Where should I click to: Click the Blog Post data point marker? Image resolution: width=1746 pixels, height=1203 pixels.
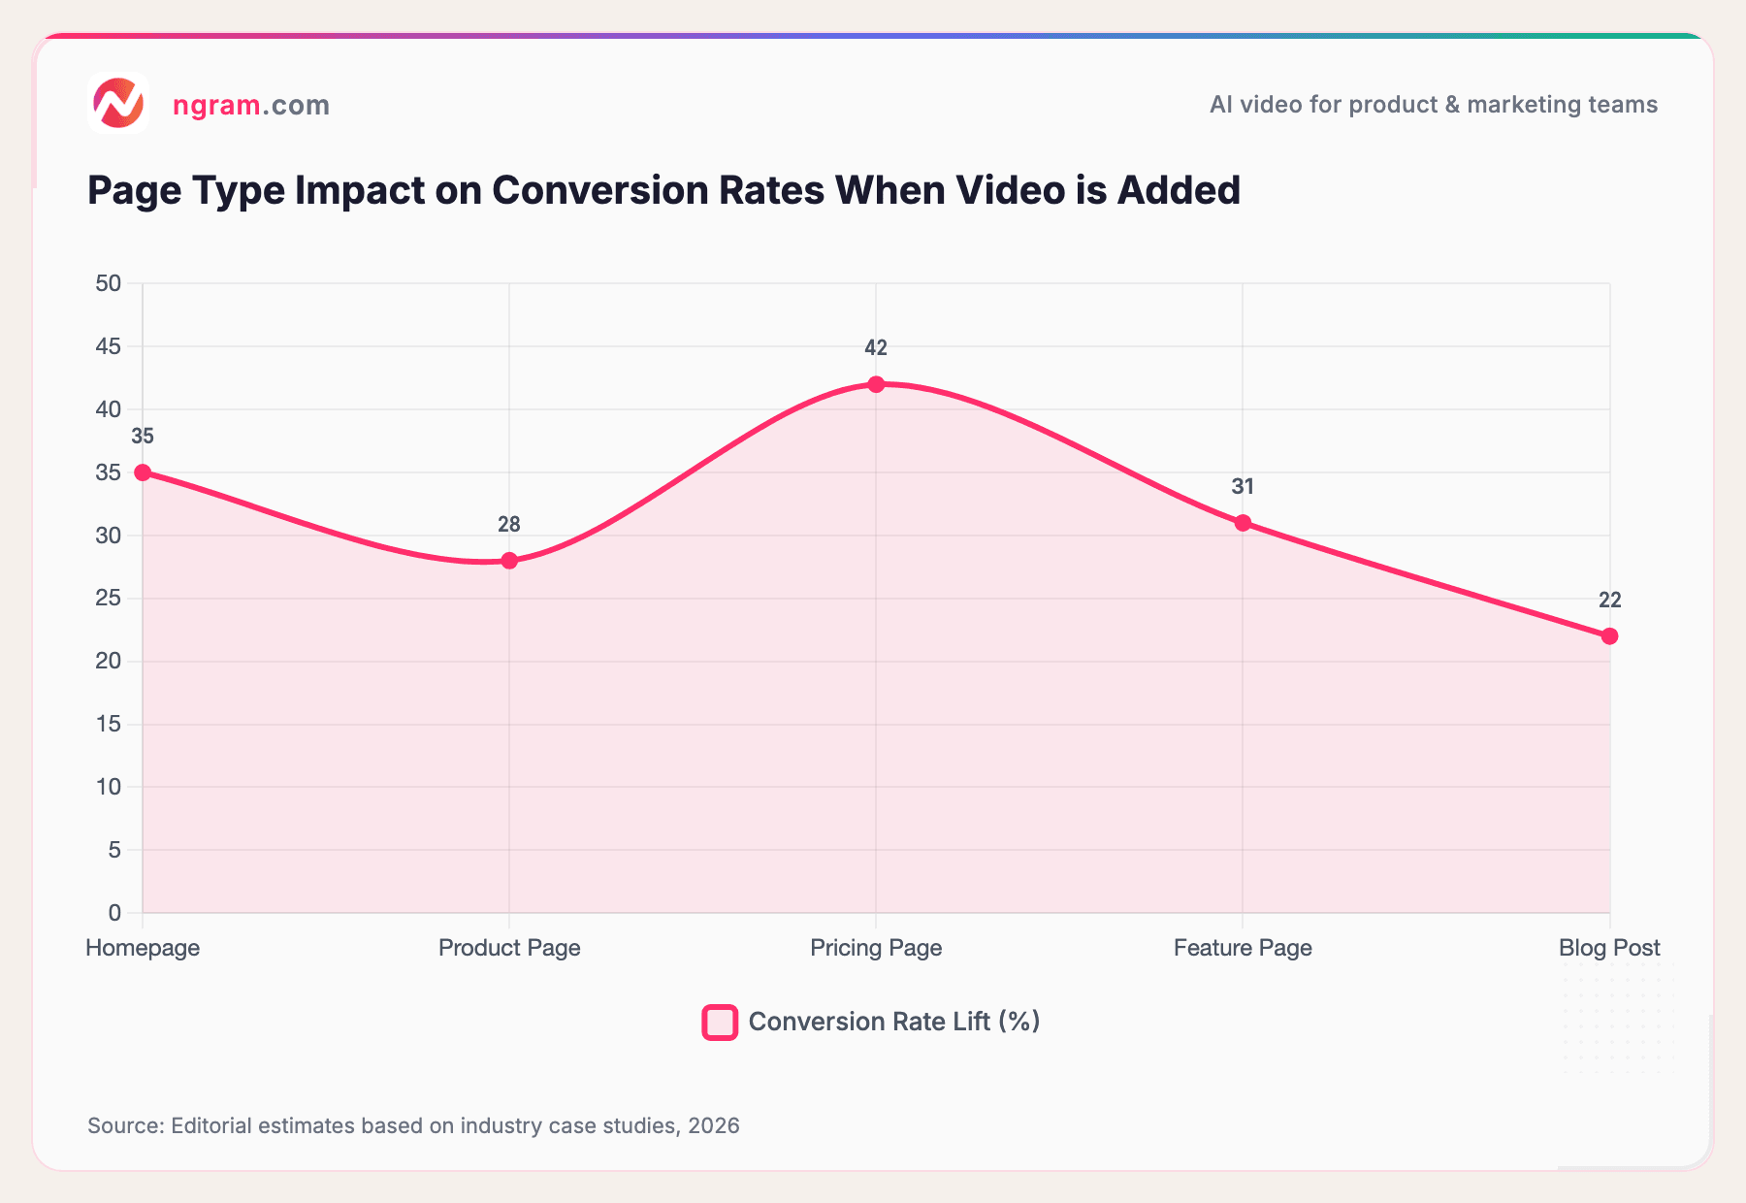(1608, 635)
